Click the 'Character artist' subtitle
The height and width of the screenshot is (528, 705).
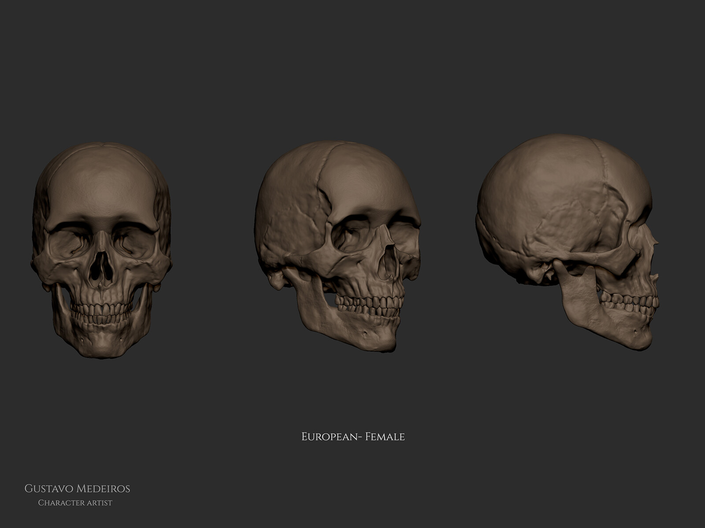click(x=75, y=502)
